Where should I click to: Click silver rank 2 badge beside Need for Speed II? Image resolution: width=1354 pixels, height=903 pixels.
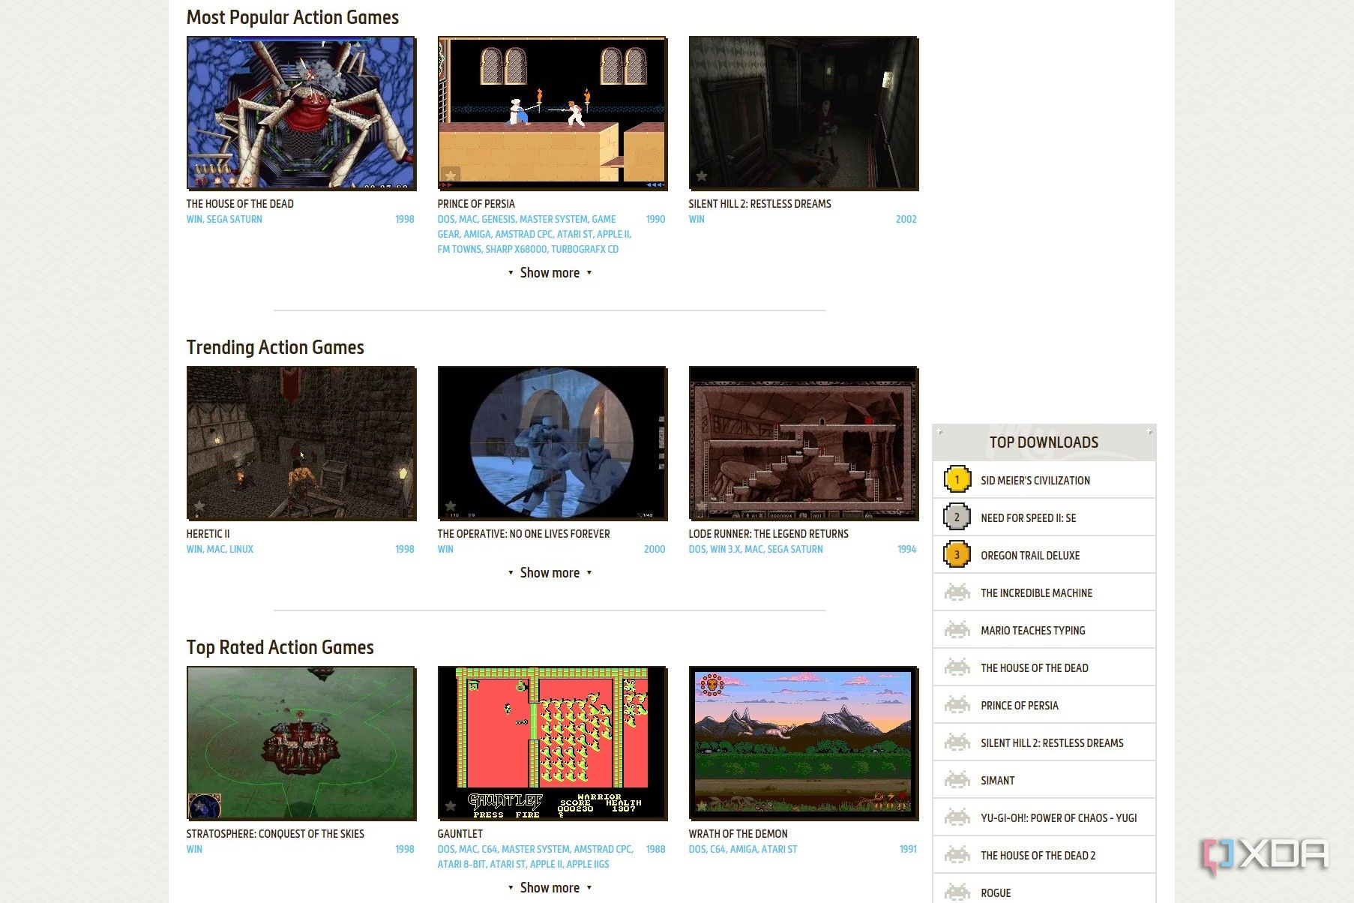point(957,517)
